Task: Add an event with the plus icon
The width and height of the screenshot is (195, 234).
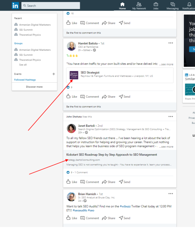Action: pyautogui.click(x=54, y=74)
